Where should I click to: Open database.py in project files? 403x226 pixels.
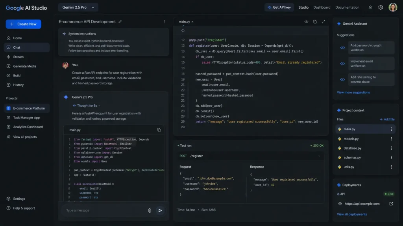[365, 148]
